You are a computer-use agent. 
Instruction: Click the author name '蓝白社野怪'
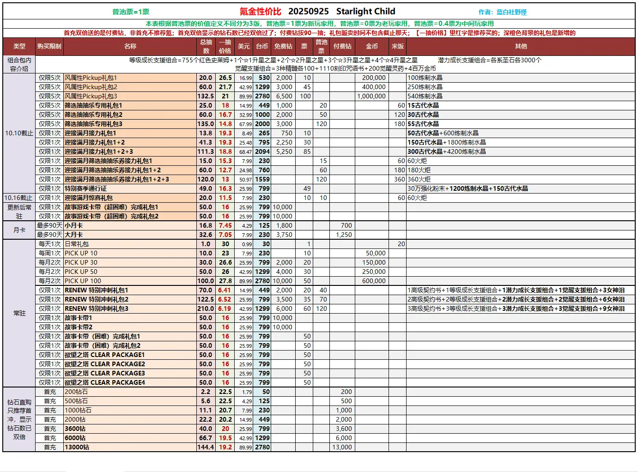point(511,12)
